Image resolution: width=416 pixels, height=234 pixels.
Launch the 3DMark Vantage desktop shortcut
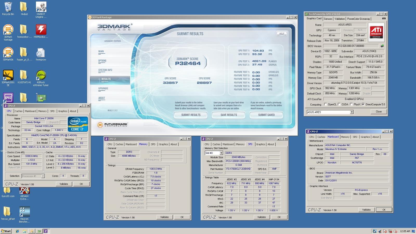[x=8, y=33]
